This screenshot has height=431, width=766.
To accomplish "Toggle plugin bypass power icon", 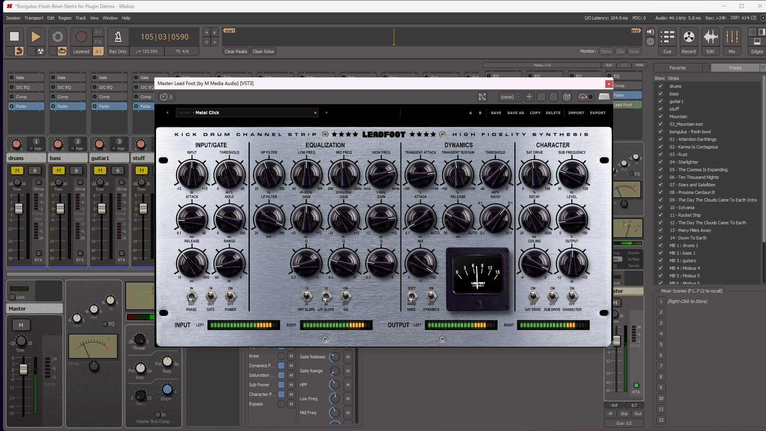I will coord(567,97).
